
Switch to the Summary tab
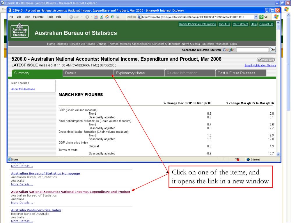click(37, 73)
